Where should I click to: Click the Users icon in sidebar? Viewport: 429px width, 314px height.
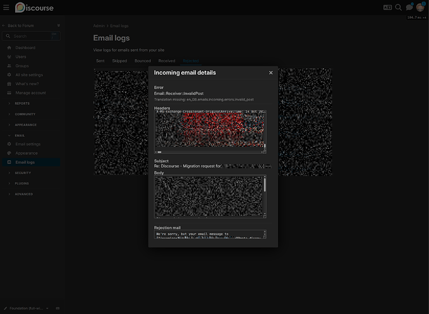pos(9,57)
